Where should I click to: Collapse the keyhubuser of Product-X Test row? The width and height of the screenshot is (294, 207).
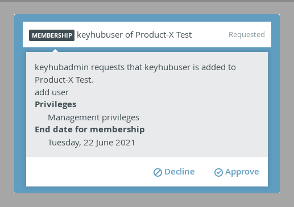click(147, 34)
